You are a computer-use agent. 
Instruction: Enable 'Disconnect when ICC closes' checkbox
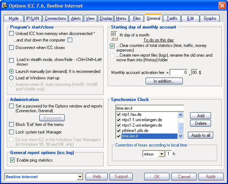[x=12, y=48]
